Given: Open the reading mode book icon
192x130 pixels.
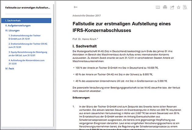Looking at the screenshot, I should (x=158, y=7).
